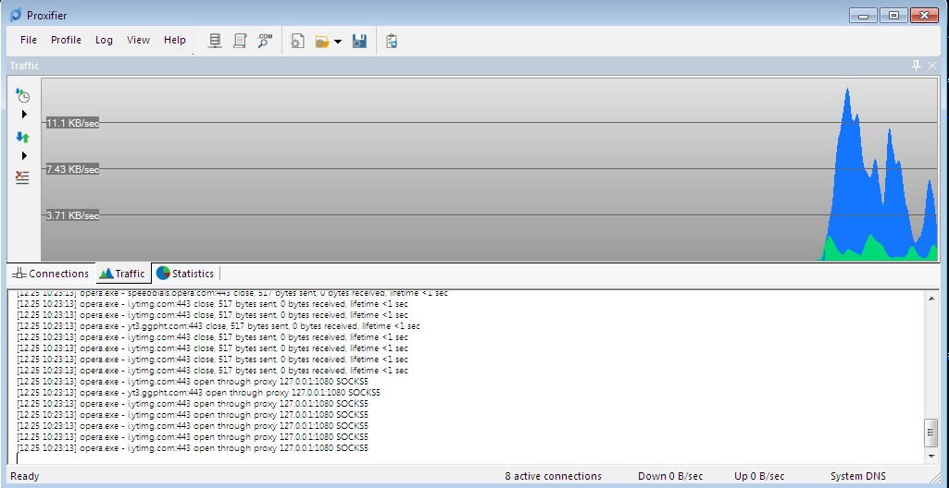Open the Help menu
This screenshot has width=949, height=488.
(174, 40)
